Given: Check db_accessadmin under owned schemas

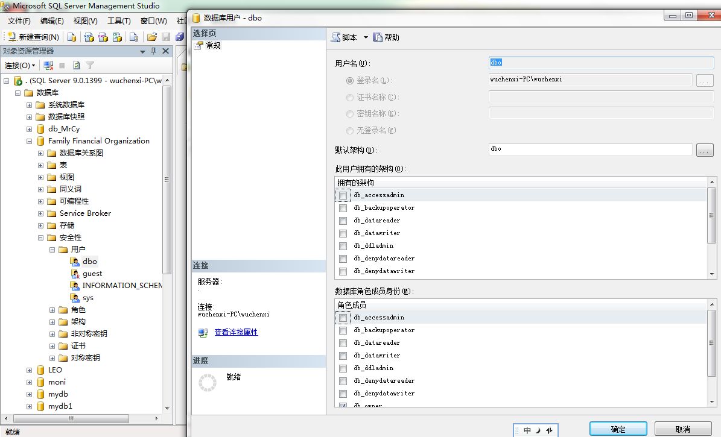Looking at the screenshot, I should pos(343,195).
